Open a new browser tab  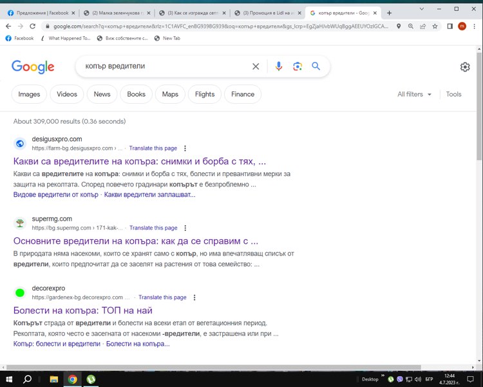click(389, 13)
